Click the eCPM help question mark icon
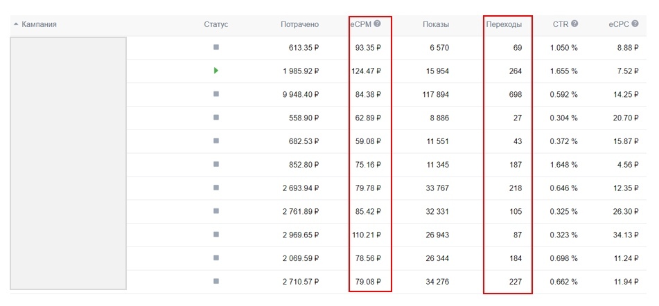The width and height of the screenshot is (659, 306). 377,24
